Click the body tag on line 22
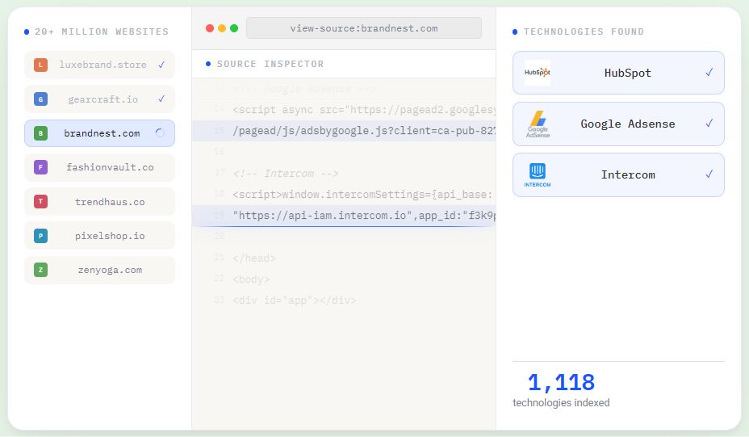 (251, 279)
